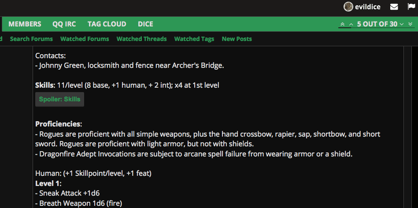Go to Watched Forums

tap(85, 39)
